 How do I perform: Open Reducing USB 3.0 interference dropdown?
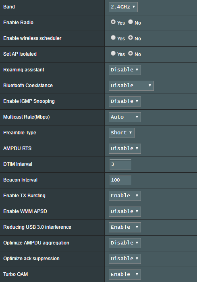[125, 227]
